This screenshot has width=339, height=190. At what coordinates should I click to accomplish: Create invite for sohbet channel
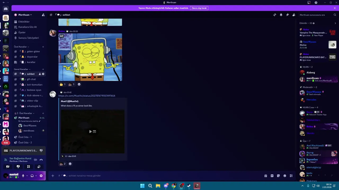(x=40, y=74)
